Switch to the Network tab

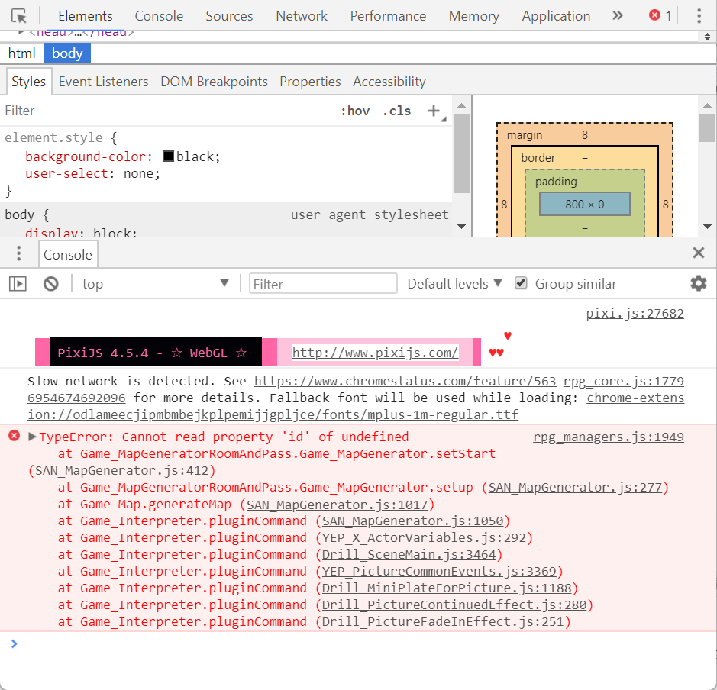(x=302, y=16)
